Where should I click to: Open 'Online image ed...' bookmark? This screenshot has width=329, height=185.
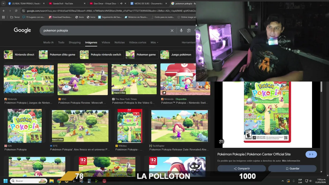[187, 17]
